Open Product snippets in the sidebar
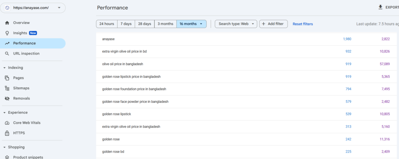Viewport: 399px width, 159px height. point(28,157)
